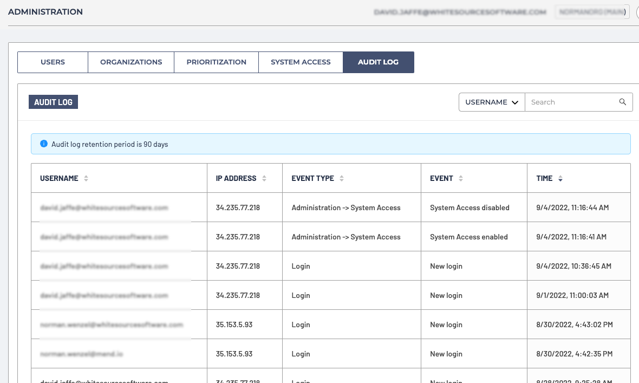
Task: Switch to the Users tab
Action: click(x=53, y=62)
